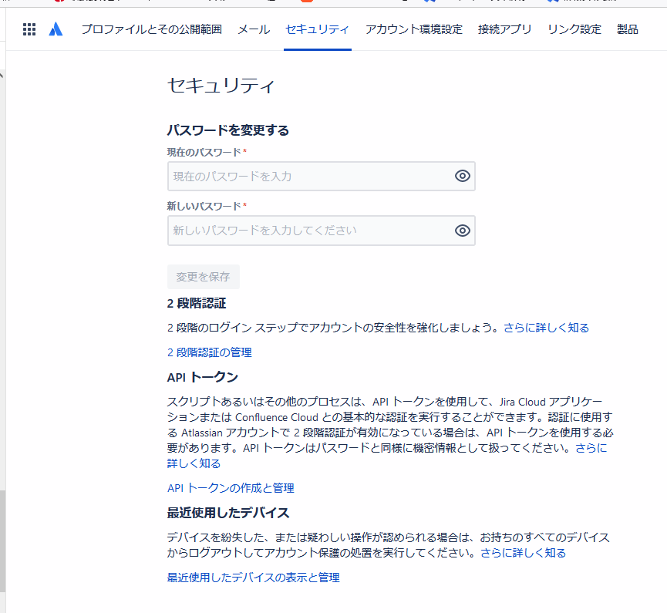The image size is (667, 613).
Task: Open さらに詳しく知る link in API トークン section
Action: 591,448
